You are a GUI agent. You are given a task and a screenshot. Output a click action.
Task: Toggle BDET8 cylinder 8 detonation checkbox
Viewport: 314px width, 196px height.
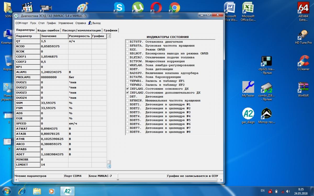pos(127,132)
